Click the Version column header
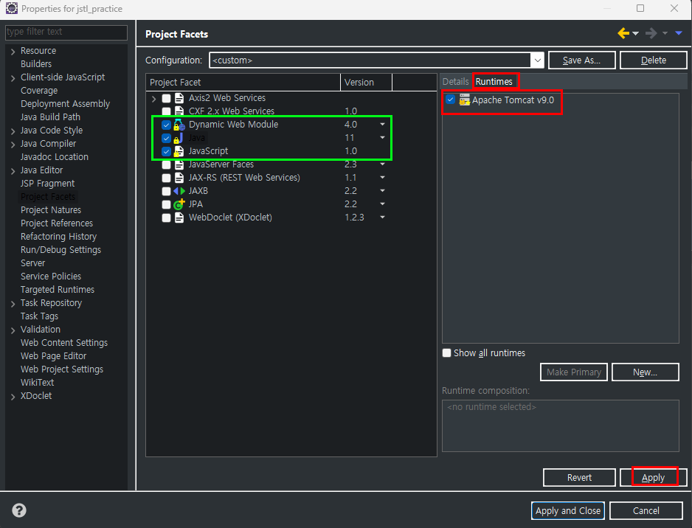This screenshot has height=528, width=692. pyautogui.click(x=367, y=83)
